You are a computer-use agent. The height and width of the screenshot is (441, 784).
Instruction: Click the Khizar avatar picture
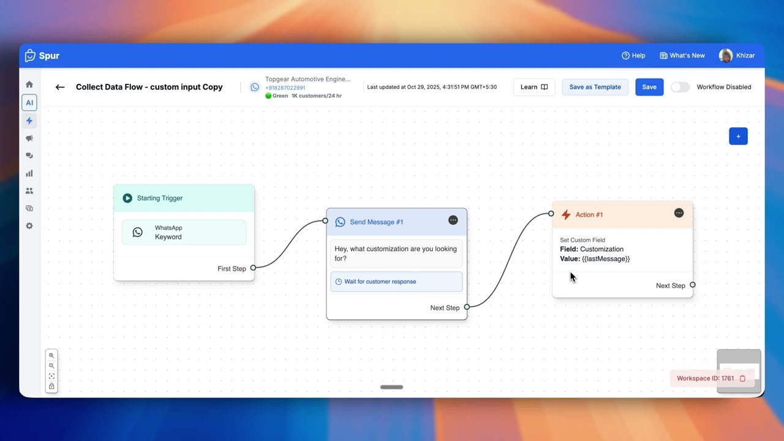pos(725,56)
